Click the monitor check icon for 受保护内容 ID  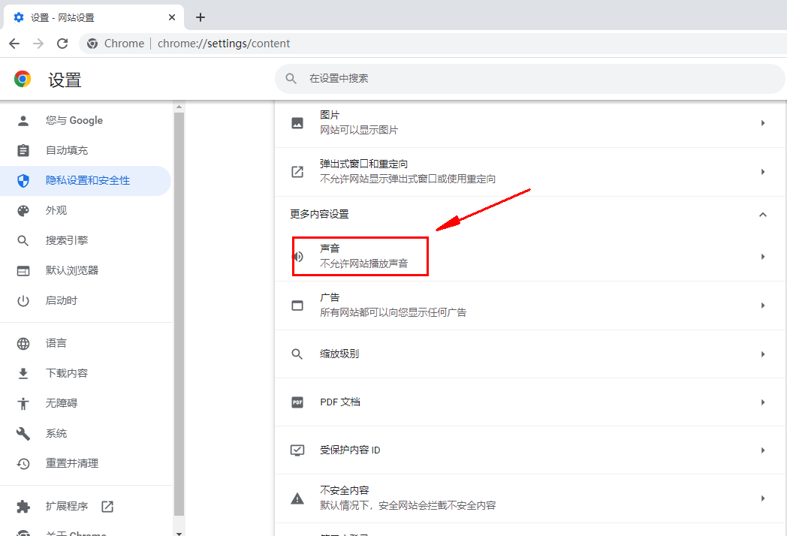click(x=297, y=450)
